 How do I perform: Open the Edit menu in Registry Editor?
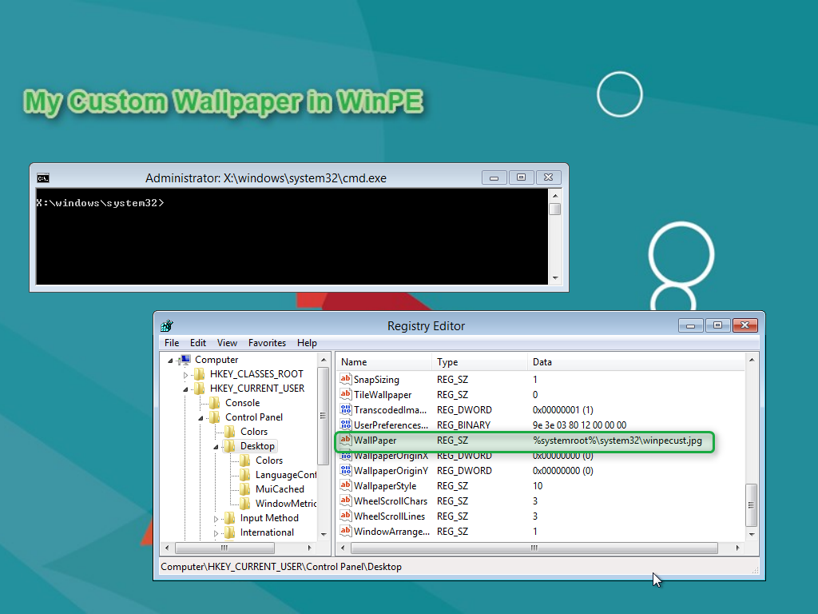click(198, 343)
